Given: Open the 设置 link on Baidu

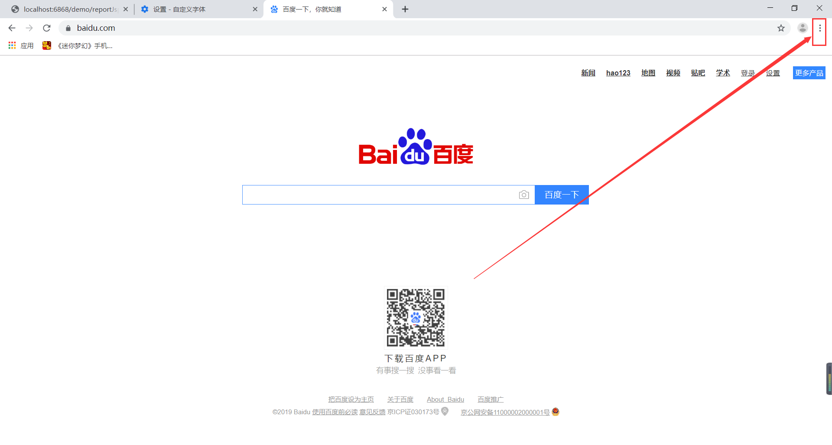Looking at the screenshot, I should point(773,73).
